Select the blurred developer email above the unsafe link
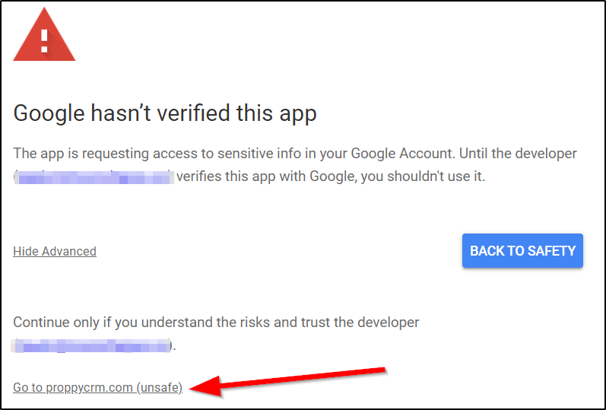 (92, 346)
